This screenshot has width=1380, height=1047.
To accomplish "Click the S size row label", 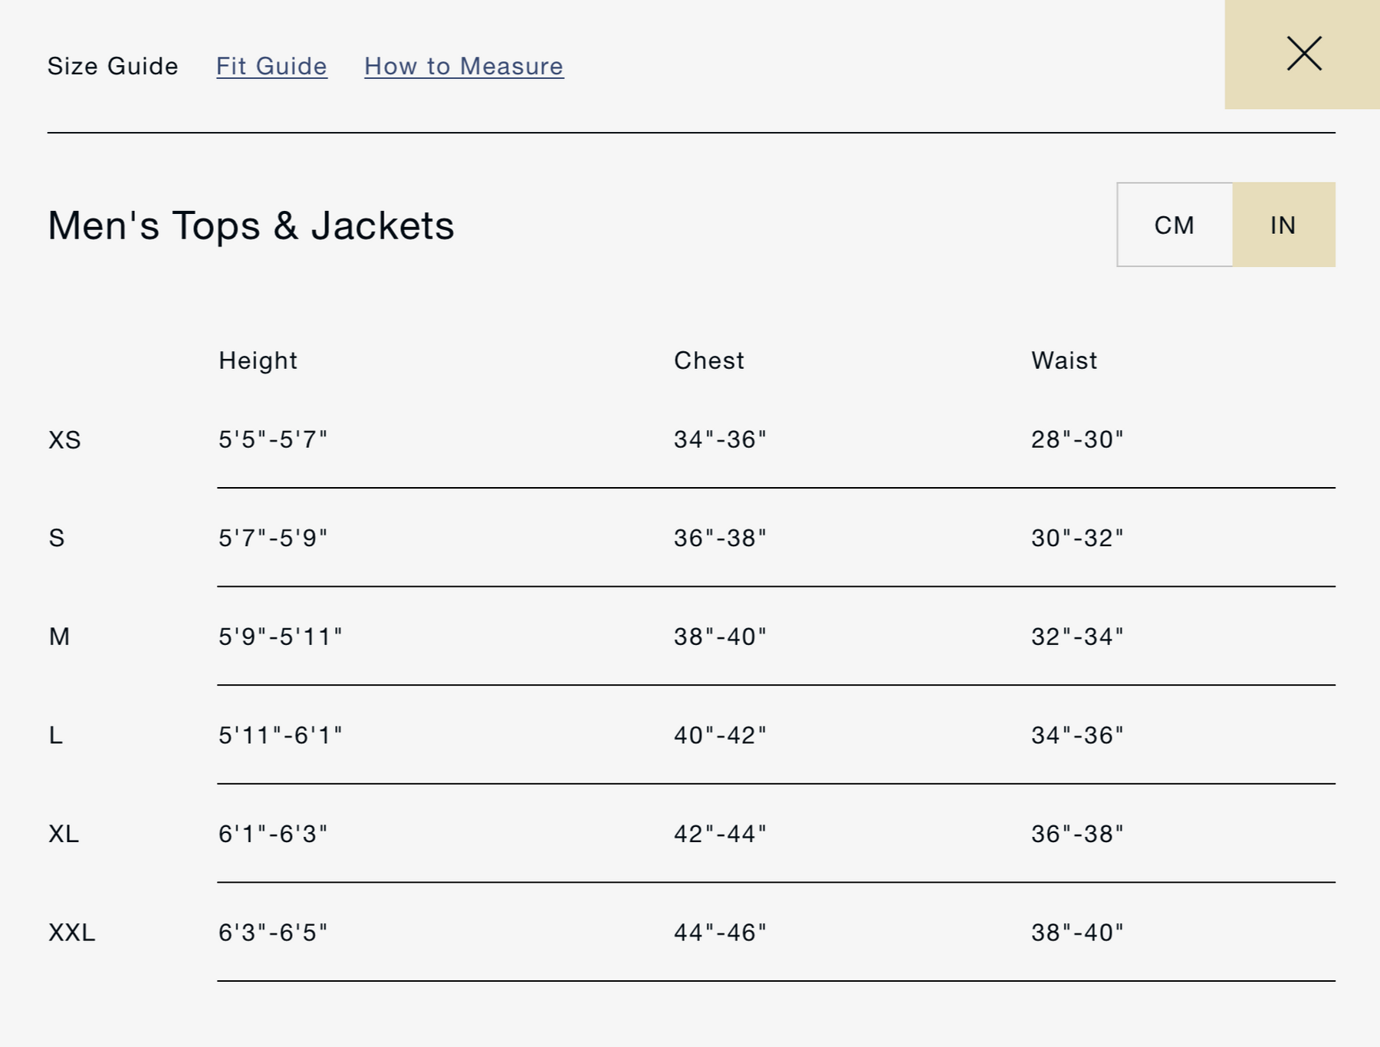I will [57, 538].
